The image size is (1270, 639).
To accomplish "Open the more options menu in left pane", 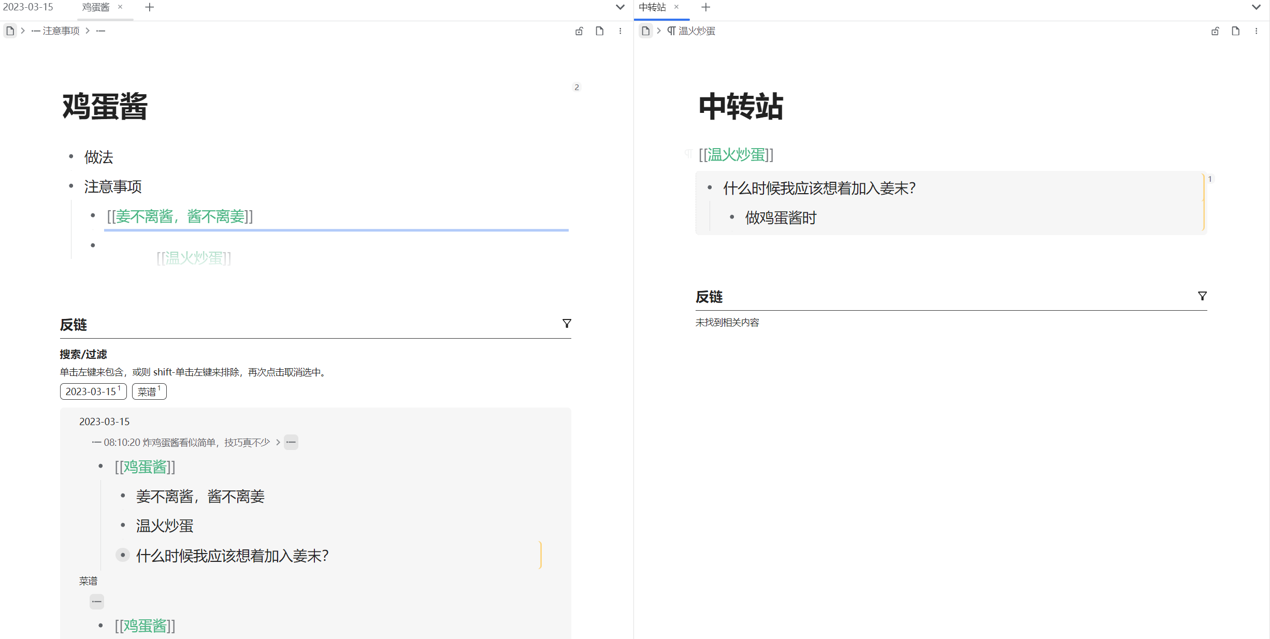I will [620, 31].
